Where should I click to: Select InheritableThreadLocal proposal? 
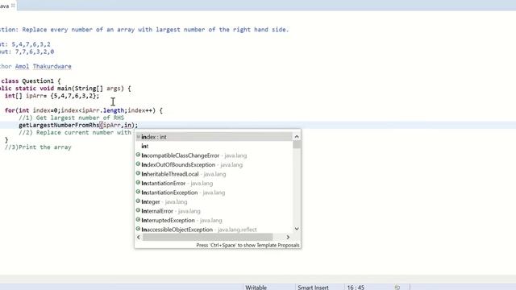pyautogui.click(x=214, y=174)
